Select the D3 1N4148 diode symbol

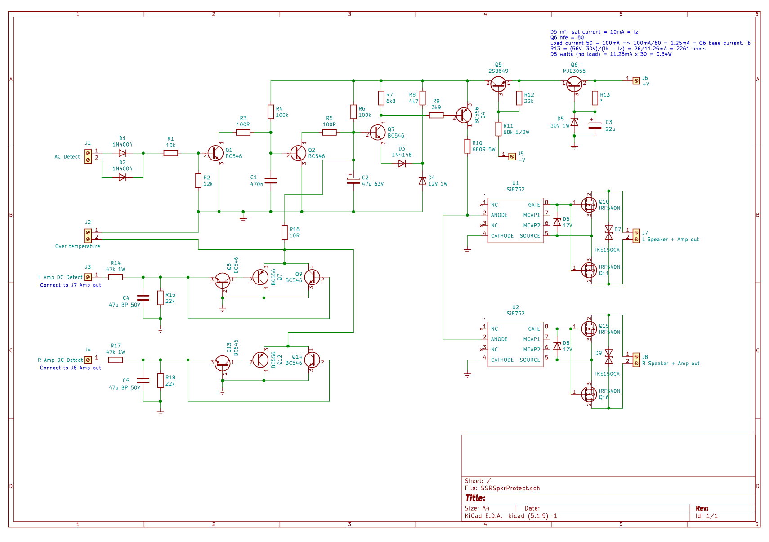pyautogui.click(x=402, y=164)
